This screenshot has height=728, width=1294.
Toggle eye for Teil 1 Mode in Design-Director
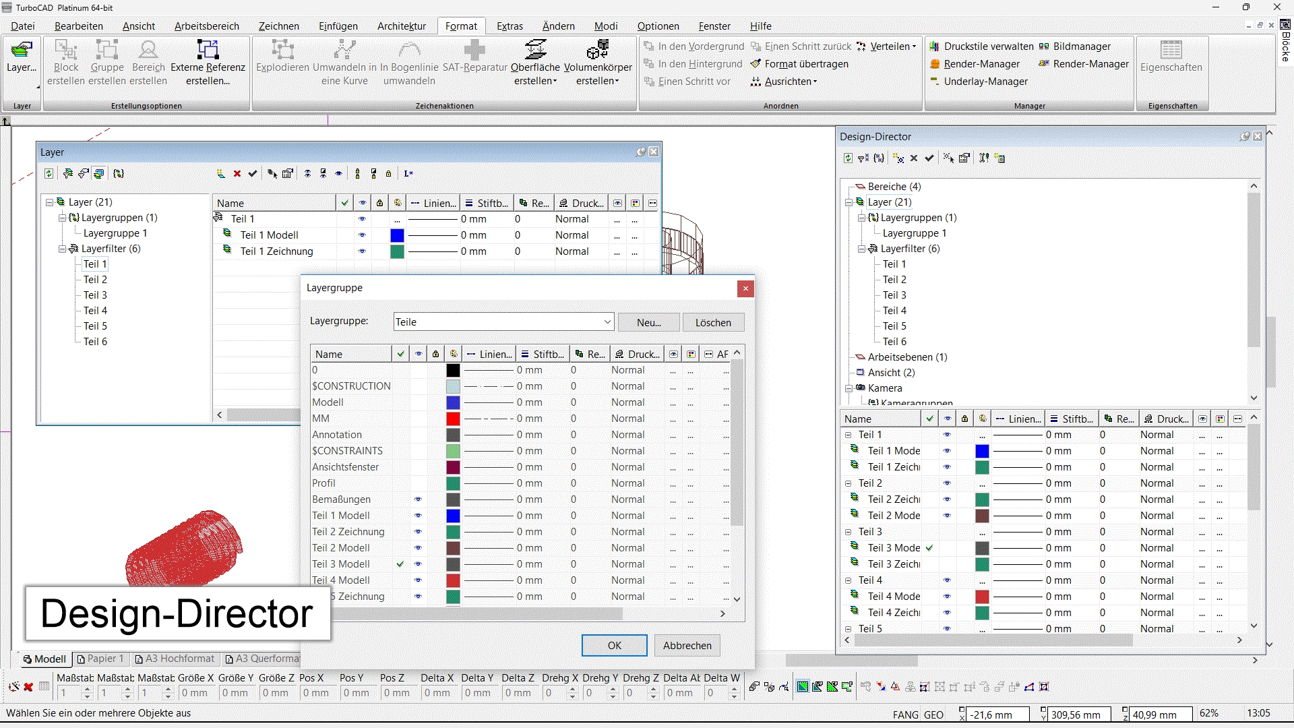pyautogui.click(x=947, y=451)
